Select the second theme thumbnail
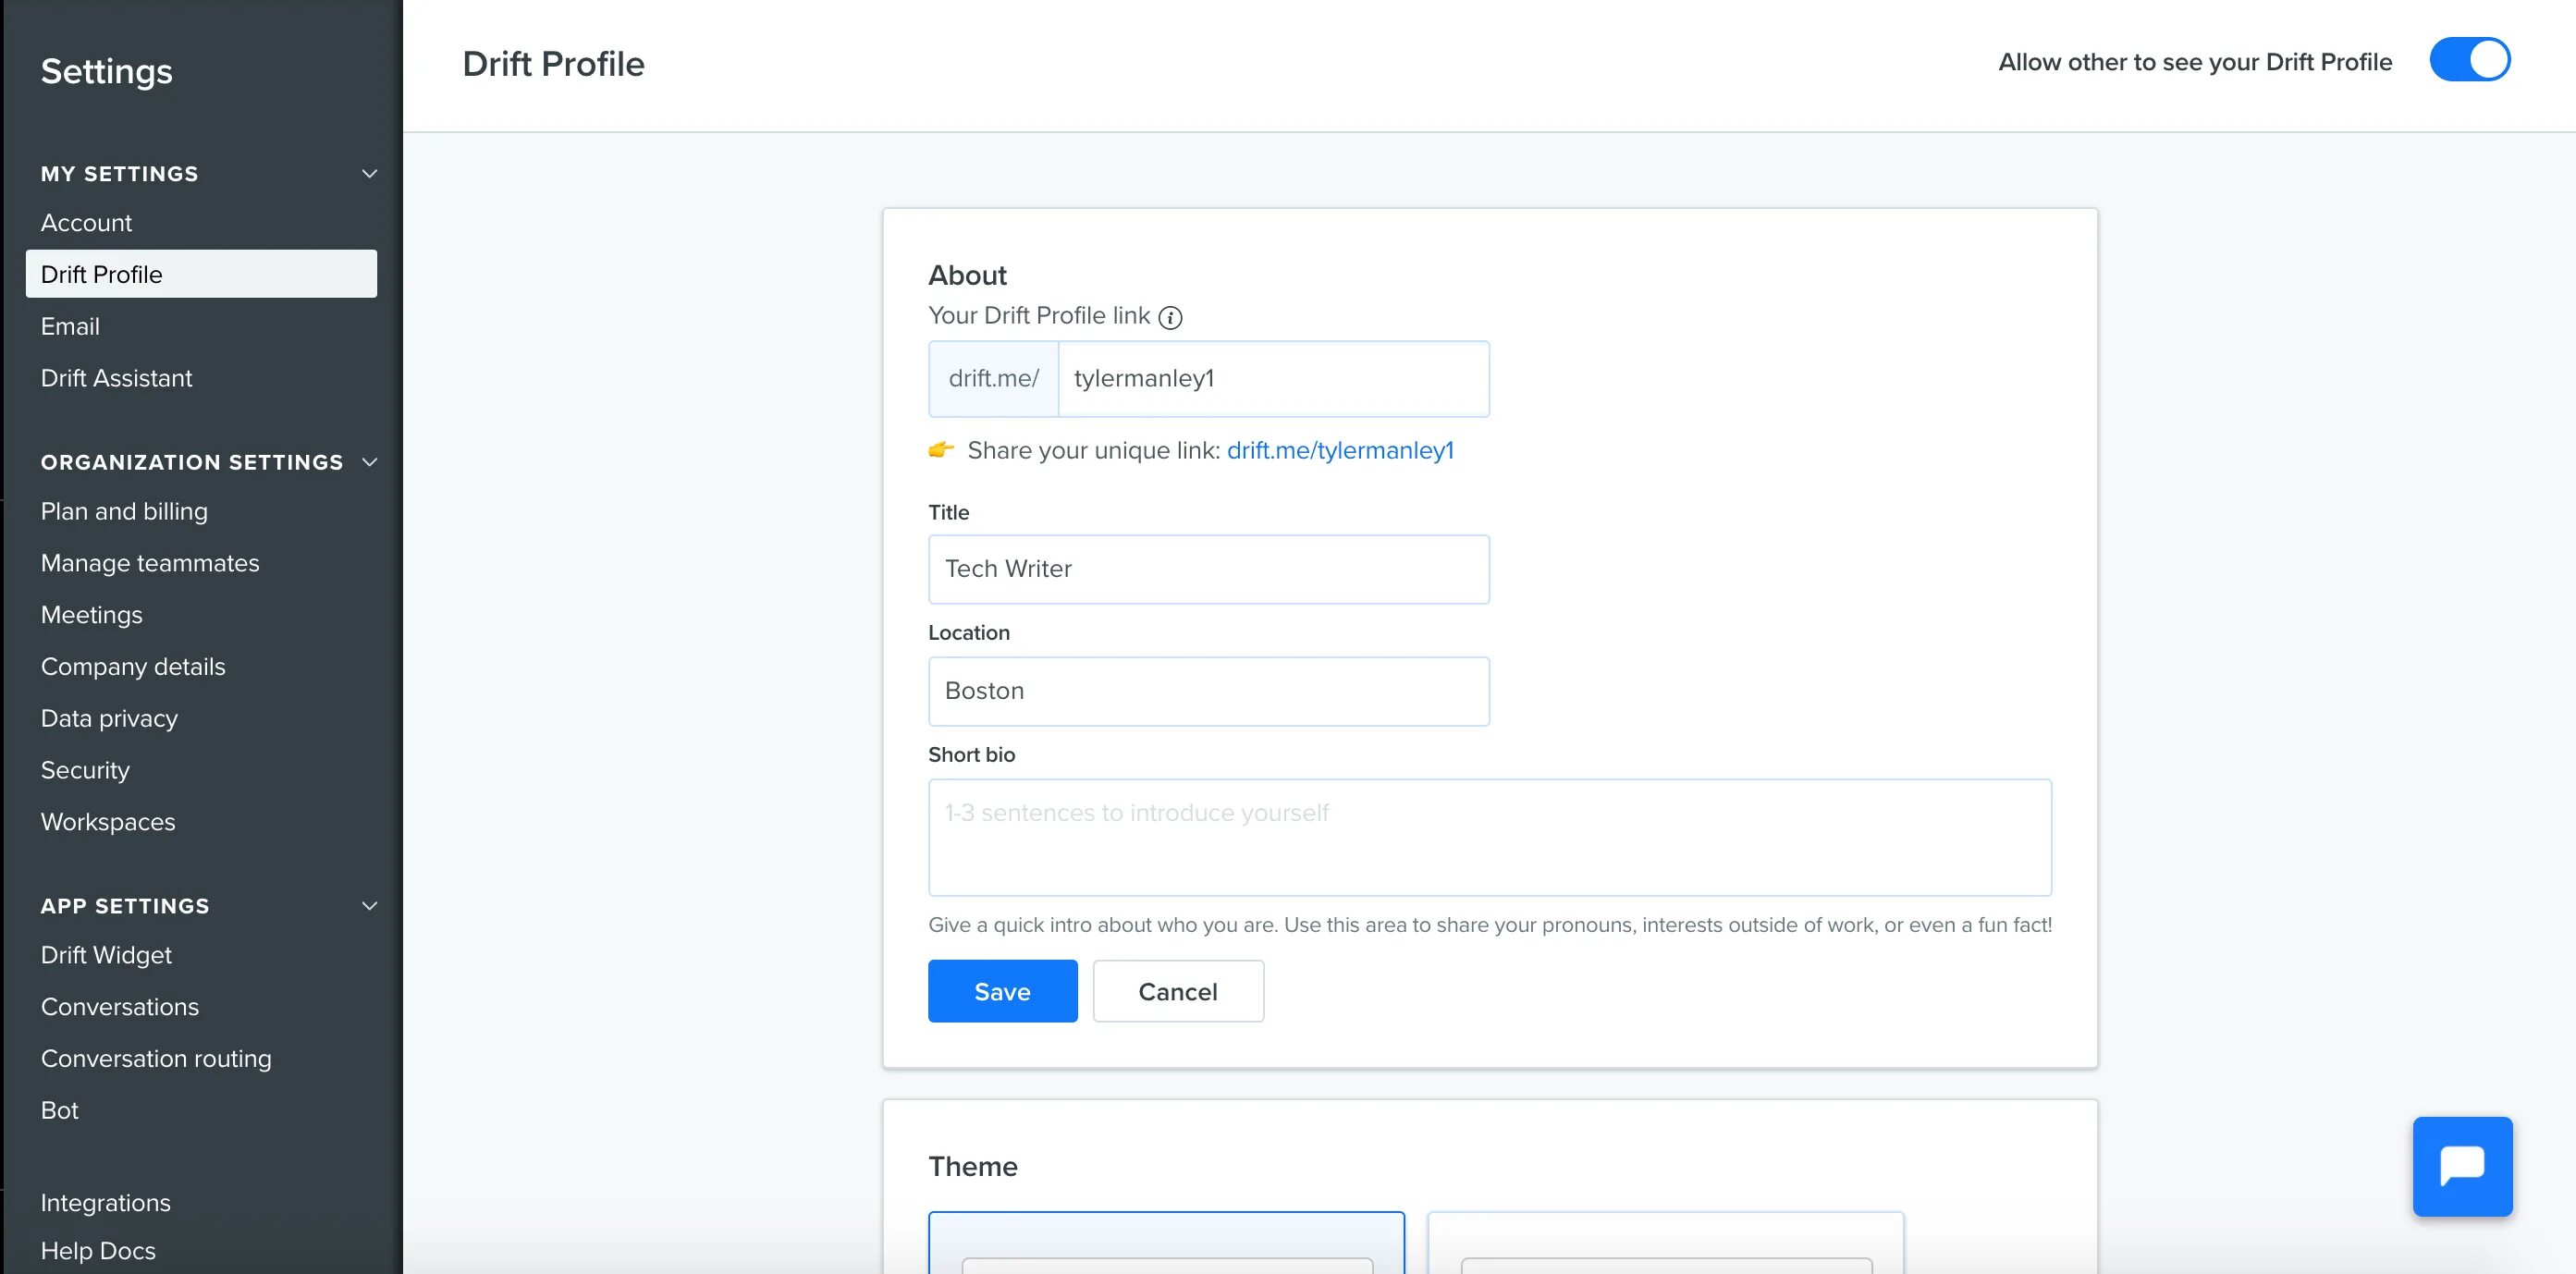The height and width of the screenshot is (1274, 2576). click(x=1665, y=1242)
